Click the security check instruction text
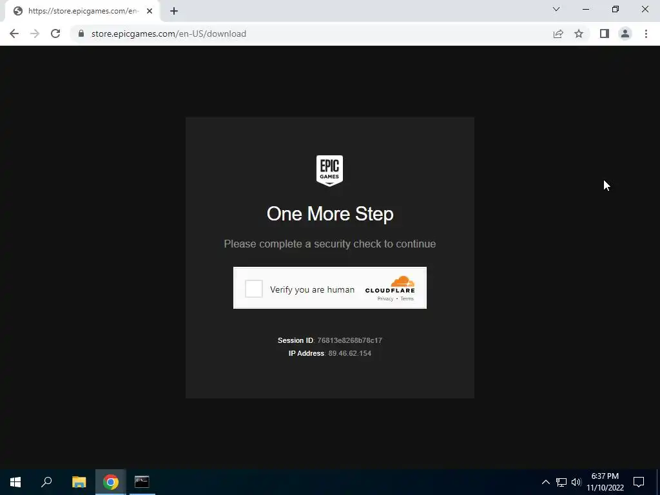 [329, 244]
